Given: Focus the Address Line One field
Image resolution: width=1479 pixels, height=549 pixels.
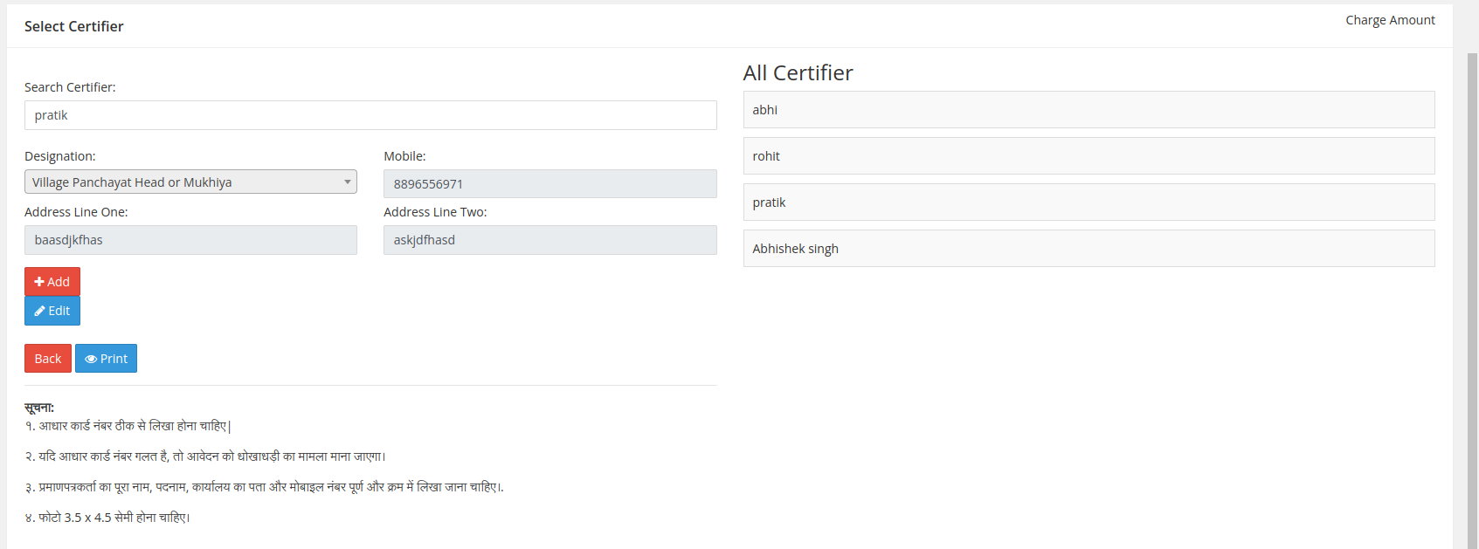Looking at the screenshot, I should (x=190, y=240).
